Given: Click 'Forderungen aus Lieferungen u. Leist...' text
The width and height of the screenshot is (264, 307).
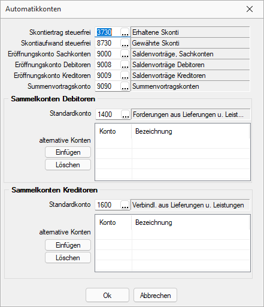Looking at the screenshot, I should [x=188, y=115].
